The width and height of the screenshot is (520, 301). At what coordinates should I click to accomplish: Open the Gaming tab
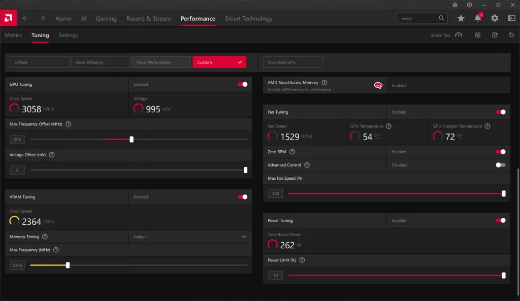click(x=106, y=19)
